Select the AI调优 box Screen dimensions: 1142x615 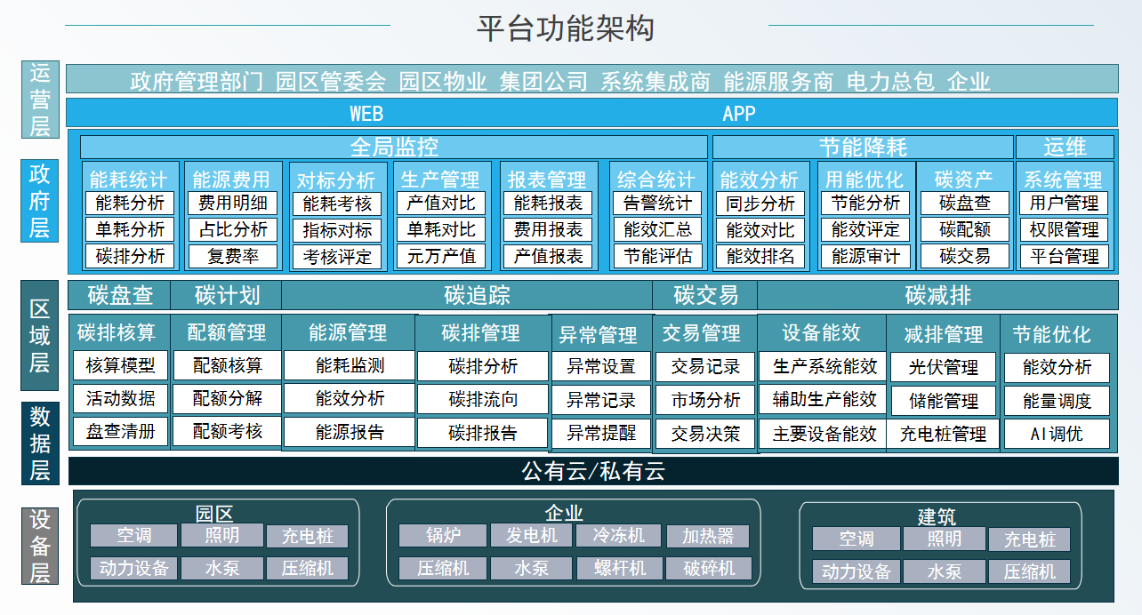click(x=1057, y=434)
